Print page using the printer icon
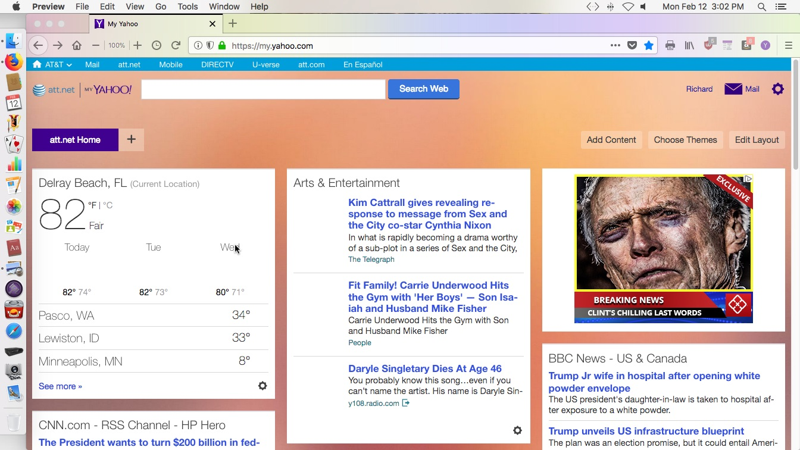This screenshot has width=800, height=450. pos(670,45)
